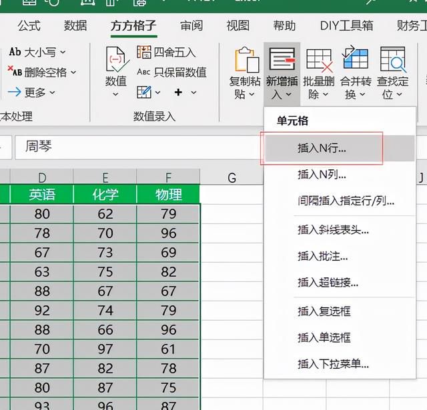427x410 pixels.
Task: Click the 四舍五入 rounding icon
Action: [144, 52]
